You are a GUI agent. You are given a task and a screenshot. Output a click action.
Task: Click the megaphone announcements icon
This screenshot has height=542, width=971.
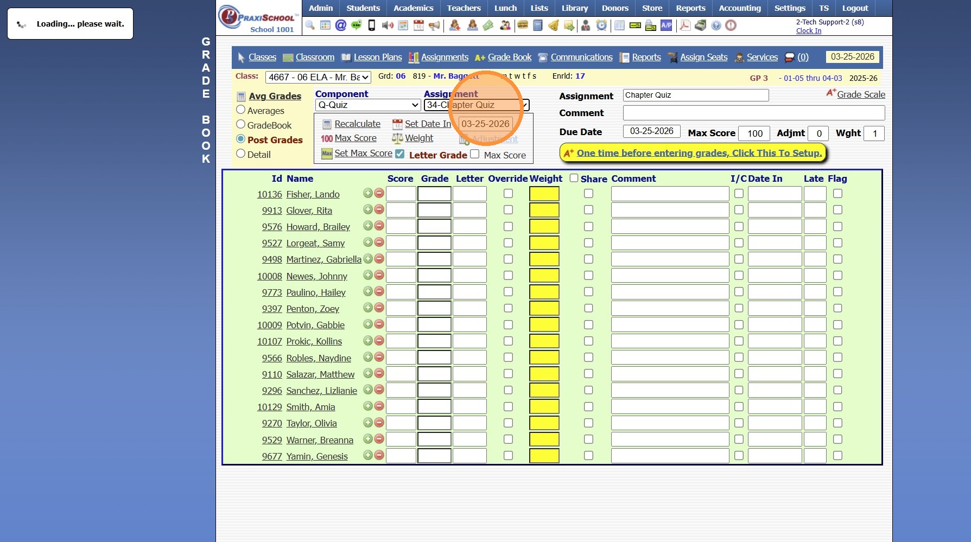(x=434, y=25)
